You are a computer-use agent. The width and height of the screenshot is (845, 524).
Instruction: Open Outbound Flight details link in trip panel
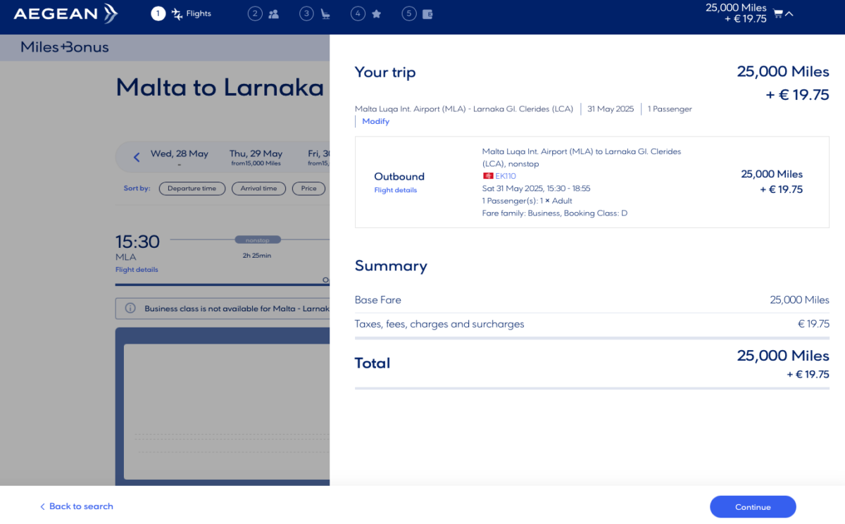[x=395, y=190]
